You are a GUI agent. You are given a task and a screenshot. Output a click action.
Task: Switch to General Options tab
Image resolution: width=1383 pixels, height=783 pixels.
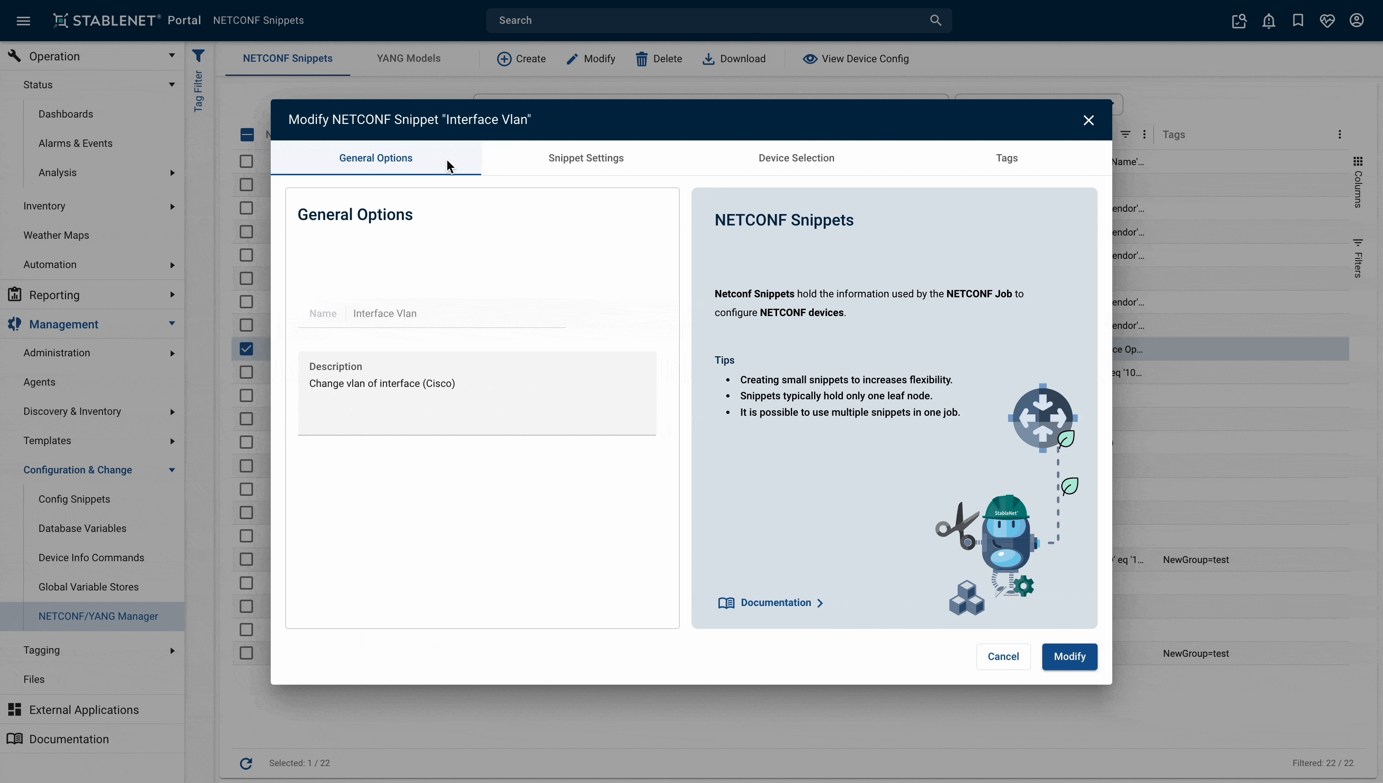(375, 158)
